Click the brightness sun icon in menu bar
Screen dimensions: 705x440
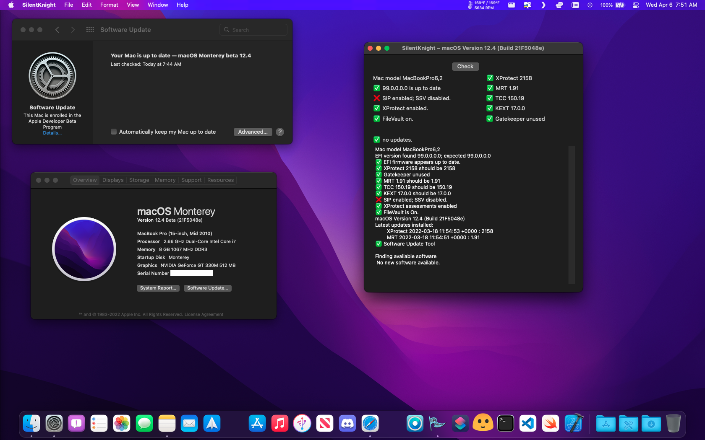pos(590,5)
